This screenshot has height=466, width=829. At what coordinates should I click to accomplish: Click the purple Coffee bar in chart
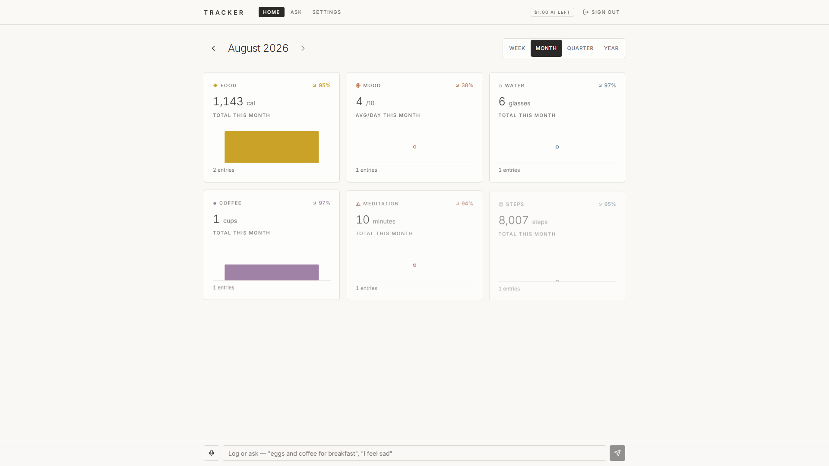click(x=272, y=272)
